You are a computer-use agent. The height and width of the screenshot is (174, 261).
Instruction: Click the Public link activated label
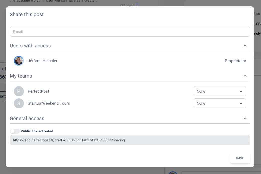[37, 131]
